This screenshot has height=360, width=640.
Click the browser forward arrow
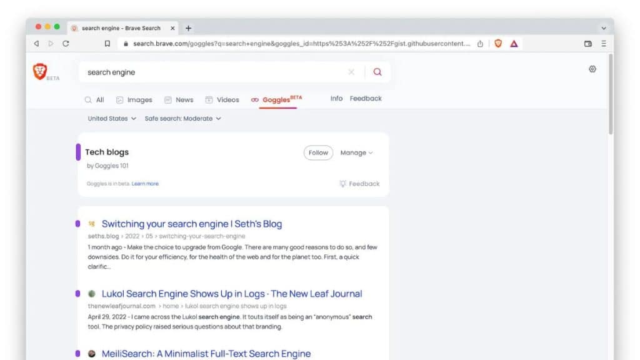pos(51,43)
